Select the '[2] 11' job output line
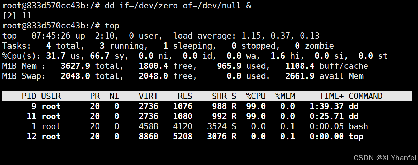418x165 pixels. 17,15
